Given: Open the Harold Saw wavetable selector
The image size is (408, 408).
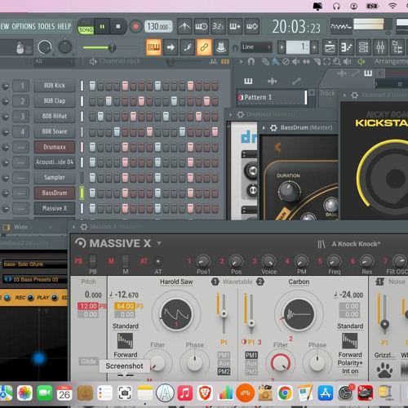Looking at the screenshot, I should pyautogui.click(x=176, y=282).
